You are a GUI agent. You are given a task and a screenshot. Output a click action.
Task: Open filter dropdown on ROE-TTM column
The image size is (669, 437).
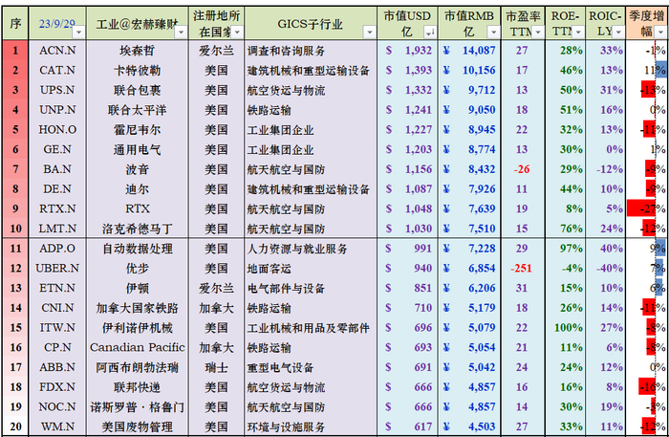coord(578,32)
